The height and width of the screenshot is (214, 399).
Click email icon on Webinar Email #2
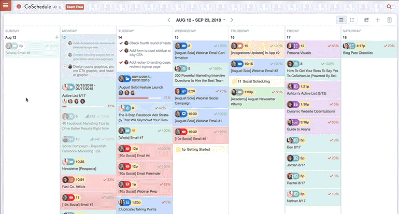[240, 64]
